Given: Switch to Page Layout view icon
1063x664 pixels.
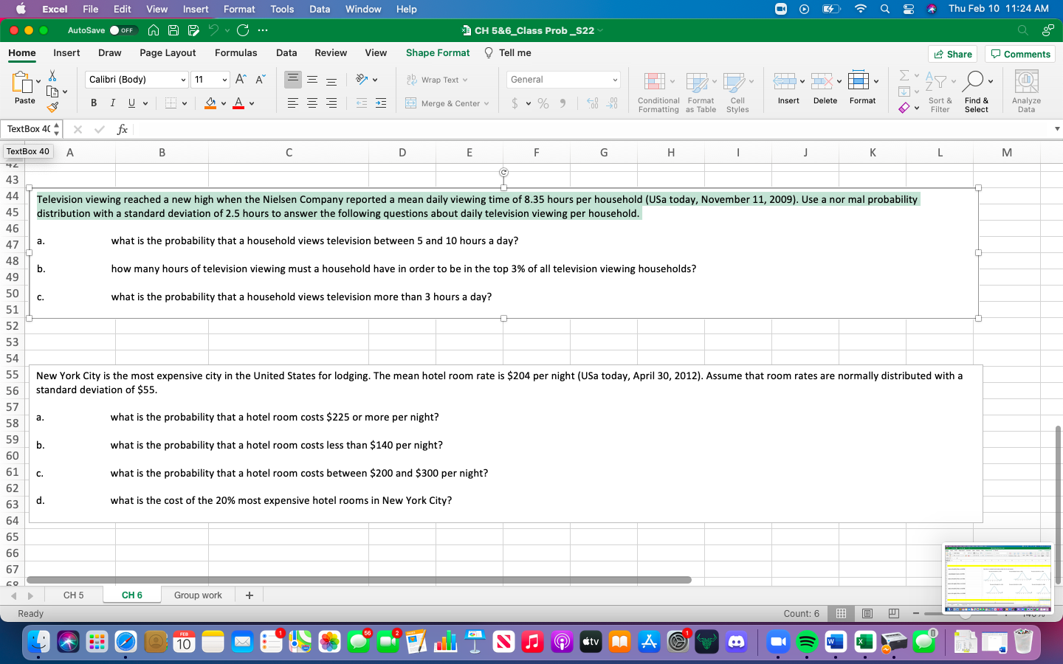Looking at the screenshot, I should tap(867, 613).
